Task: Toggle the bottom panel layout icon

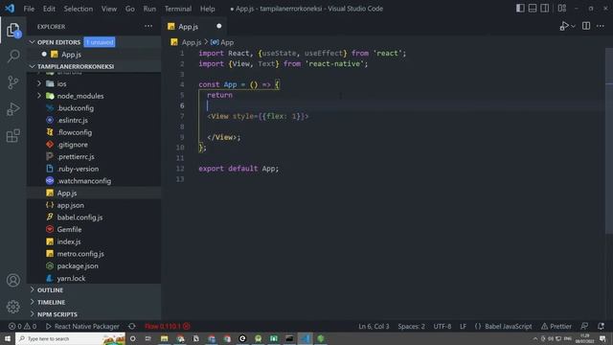Action: click(x=533, y=9)
